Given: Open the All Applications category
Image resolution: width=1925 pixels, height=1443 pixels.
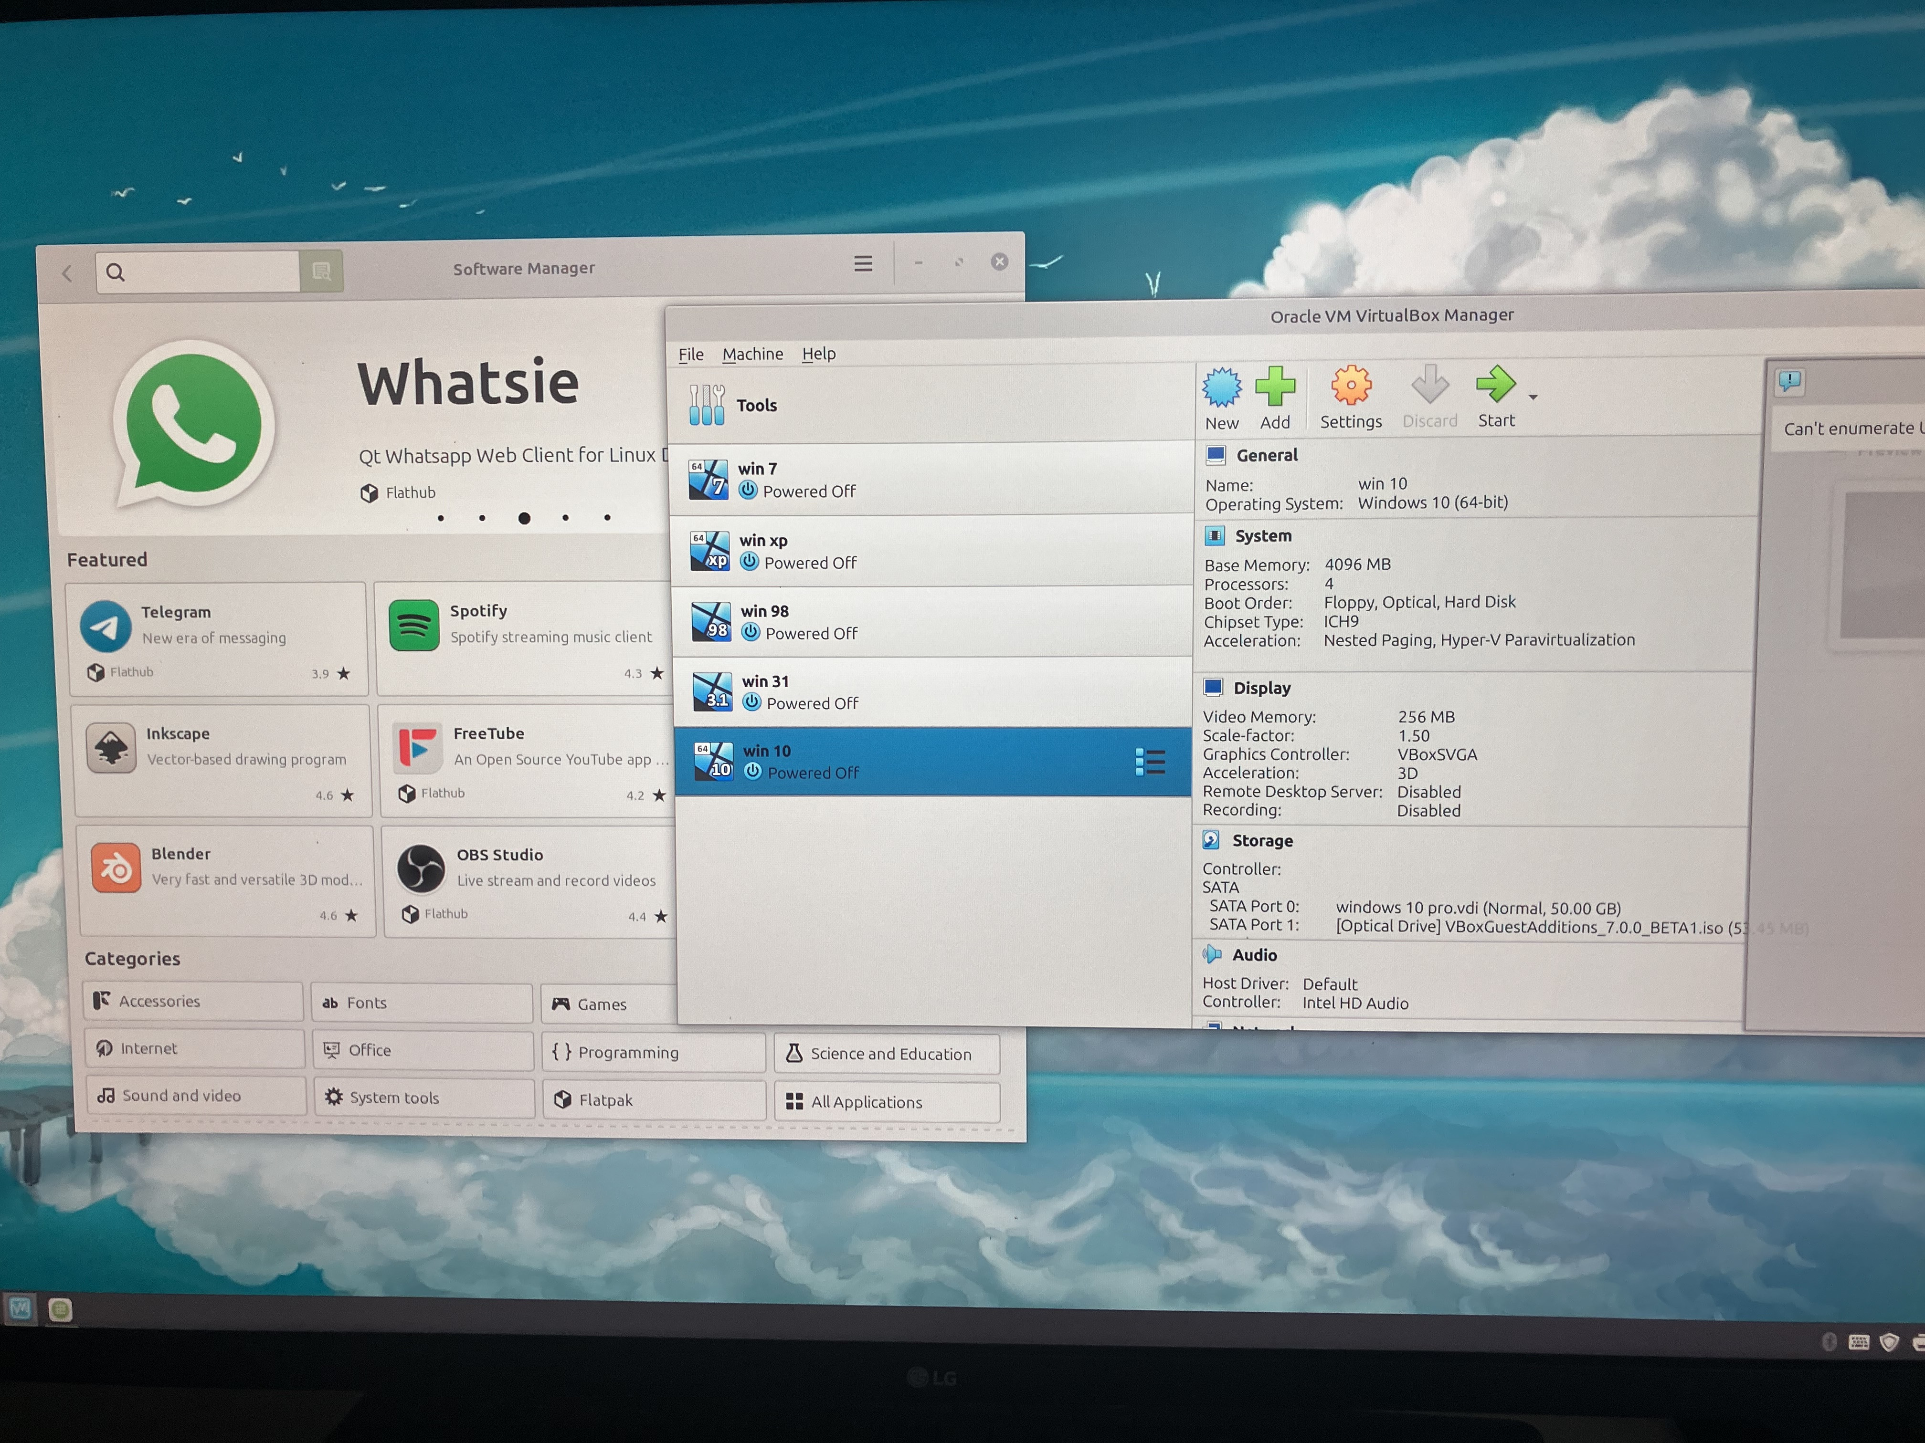Looking at the screenshot, I should (x=888, y=1101).
